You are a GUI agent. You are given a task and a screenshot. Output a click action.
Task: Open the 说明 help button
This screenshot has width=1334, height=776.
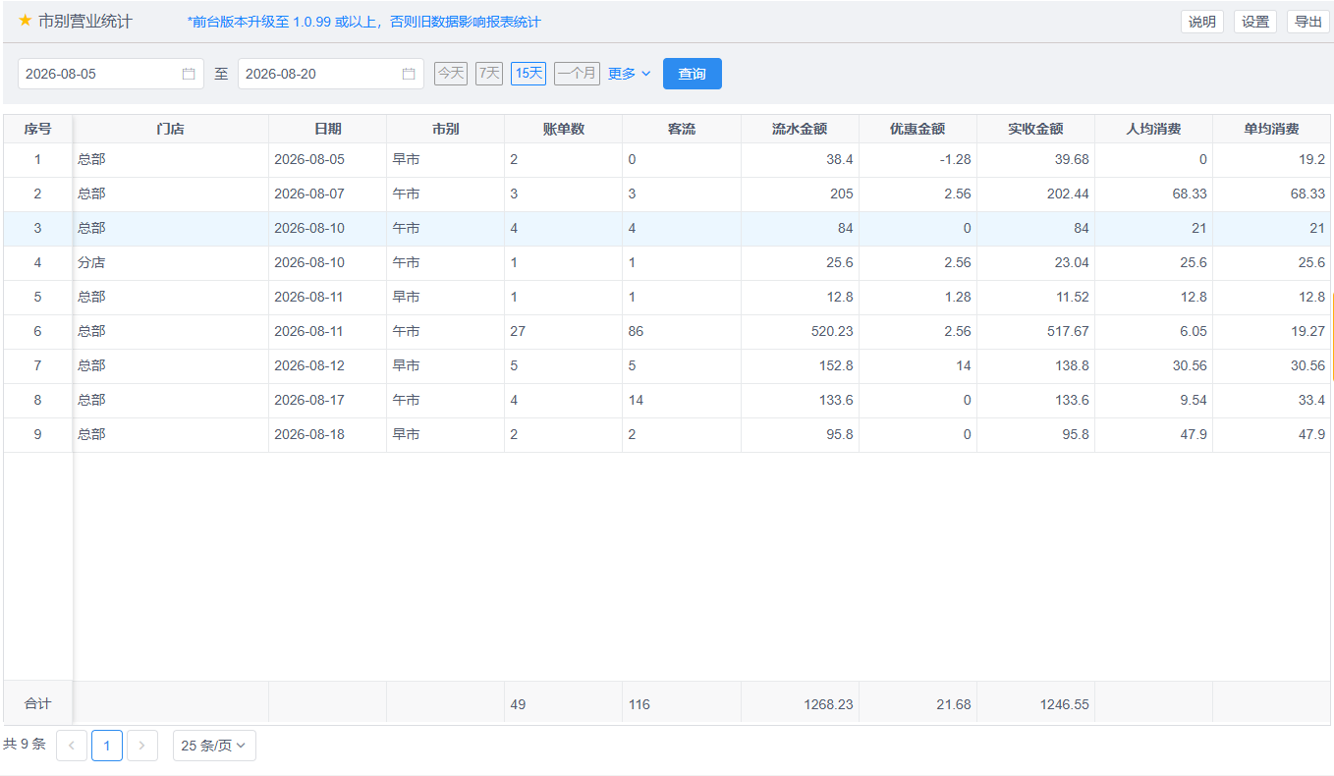[x=1202, y=22]
